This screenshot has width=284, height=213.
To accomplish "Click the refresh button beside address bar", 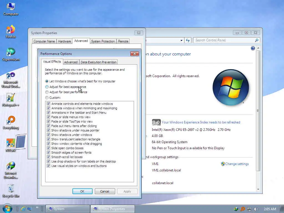I will tap(188, 40).
